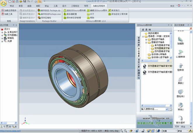Click 帮助 in 3DSource group
The width and height of the screenshot is (193, 133).
(91, 18)
